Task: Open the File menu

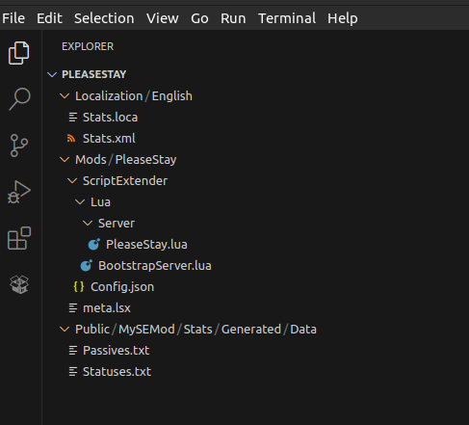Action: [x=13, y=18]
